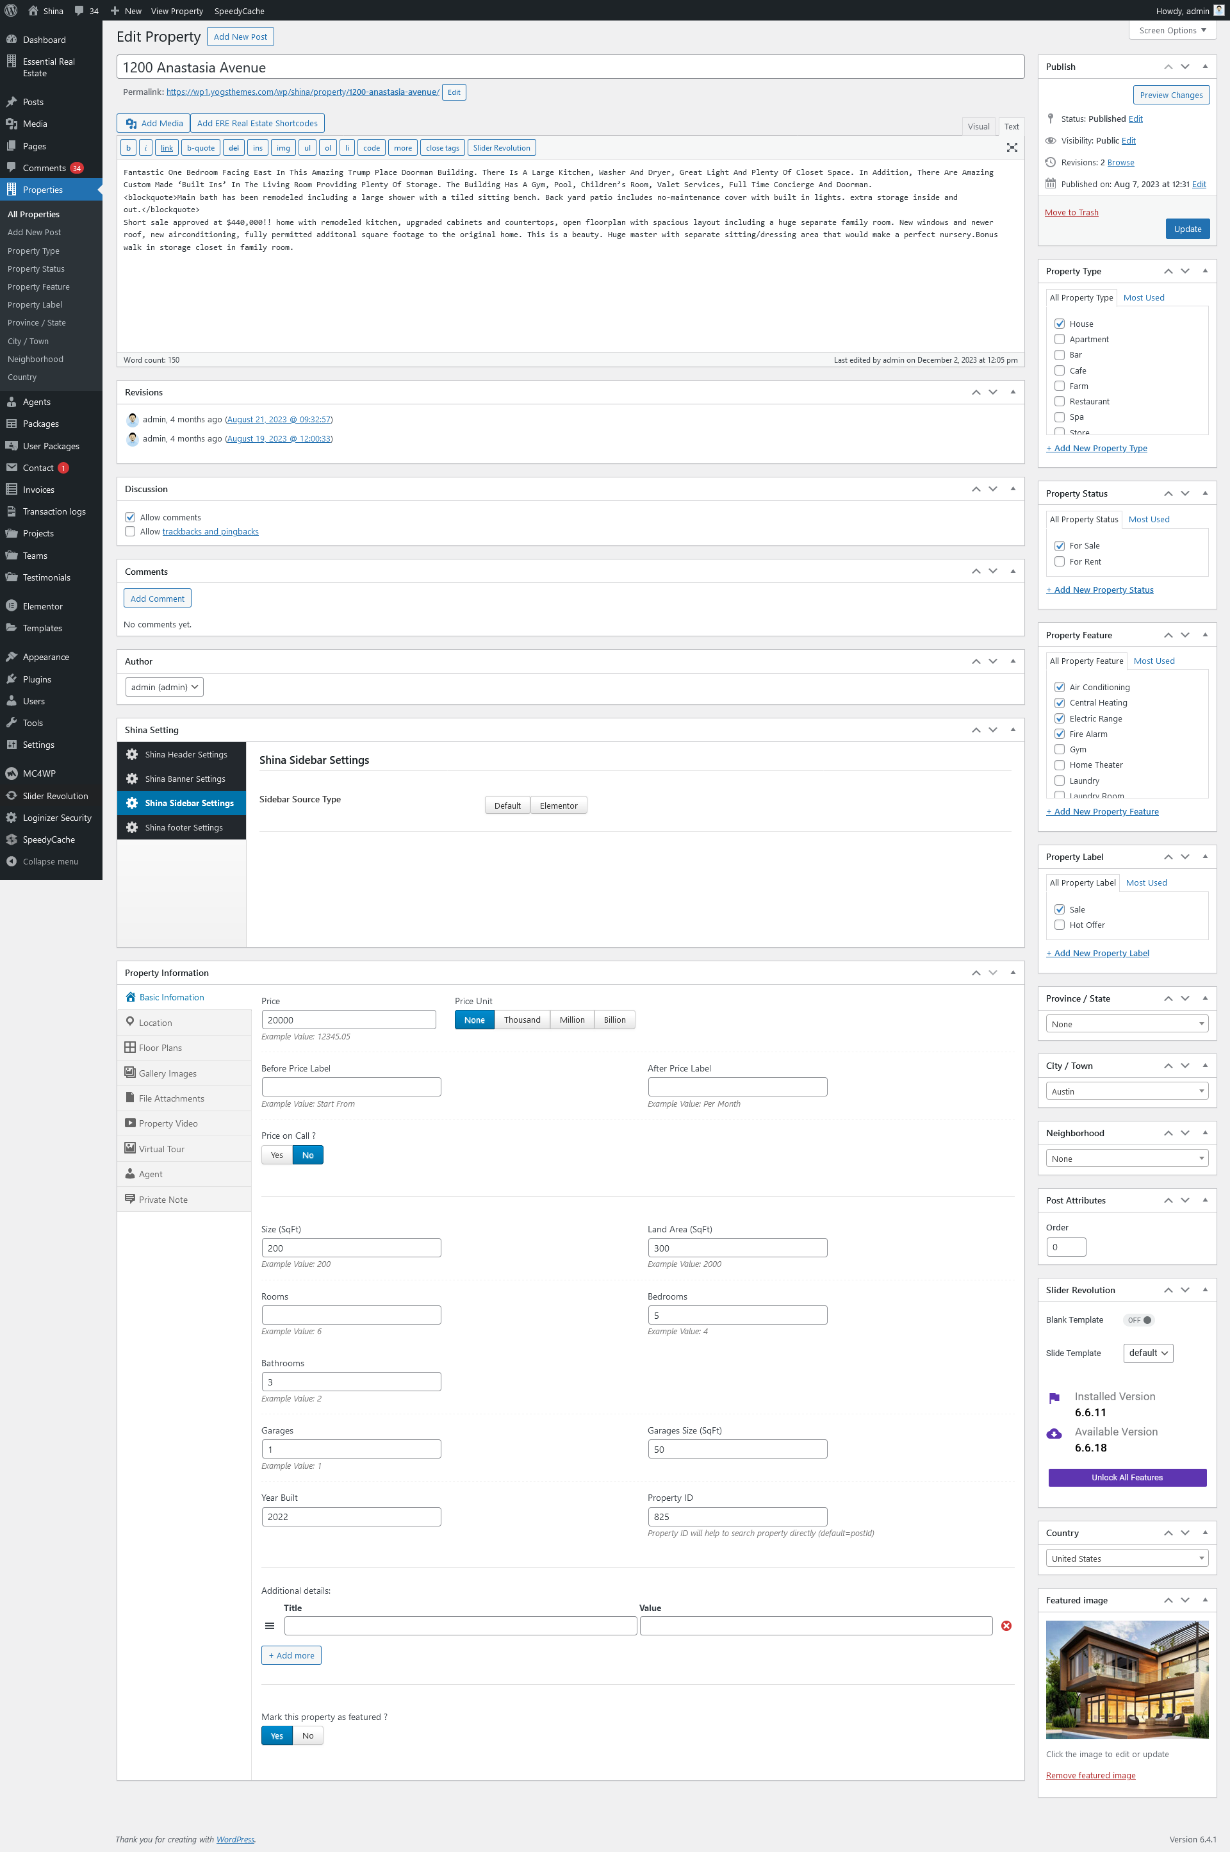
Task: Select the Thousand price unit option
Action: pos(521,1020)
